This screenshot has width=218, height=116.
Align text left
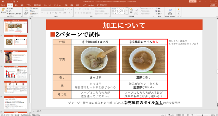(x=76, y=13)
